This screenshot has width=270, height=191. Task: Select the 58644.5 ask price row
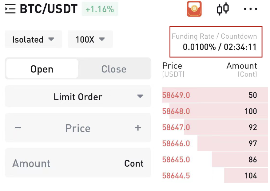[x=215, y=175]
